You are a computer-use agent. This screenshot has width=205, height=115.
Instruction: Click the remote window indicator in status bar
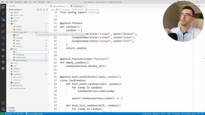click(2, 114)
